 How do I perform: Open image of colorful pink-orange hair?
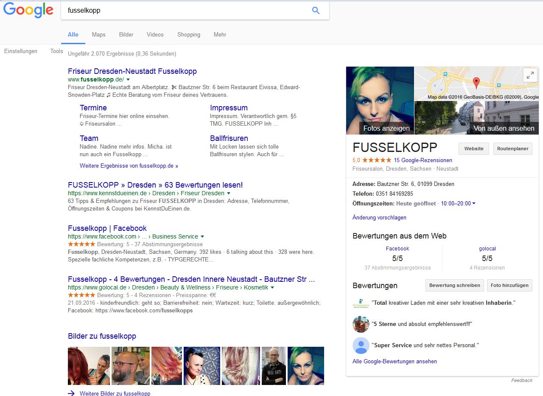(167, 366)
